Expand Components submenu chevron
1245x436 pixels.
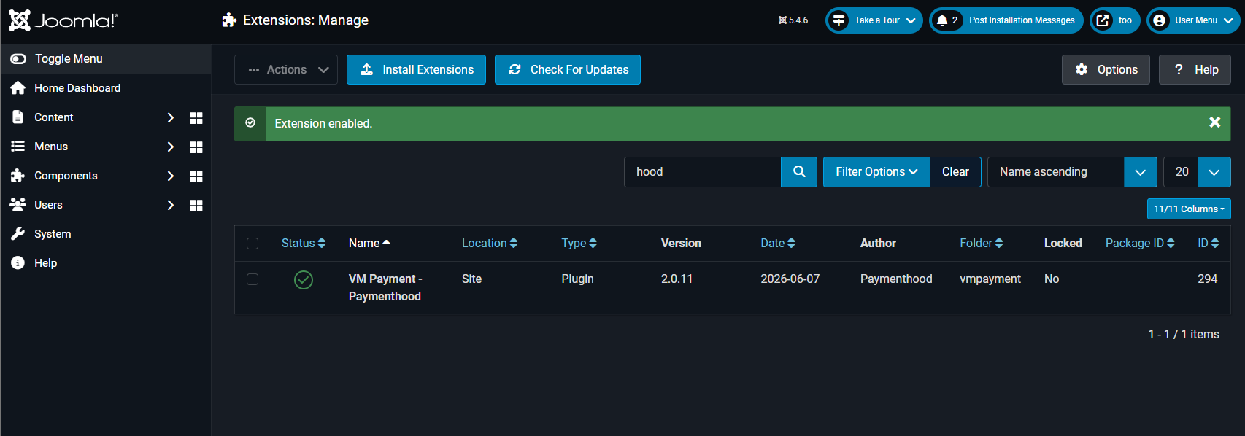170,176
